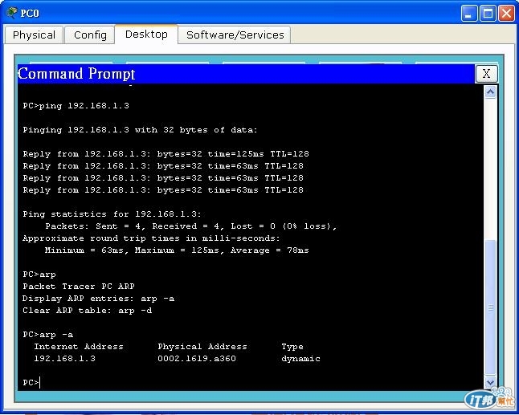Click the 'Type' column header
Image resolution: width=519 pixels, height=415 pixels.
(x=292, y=347)
